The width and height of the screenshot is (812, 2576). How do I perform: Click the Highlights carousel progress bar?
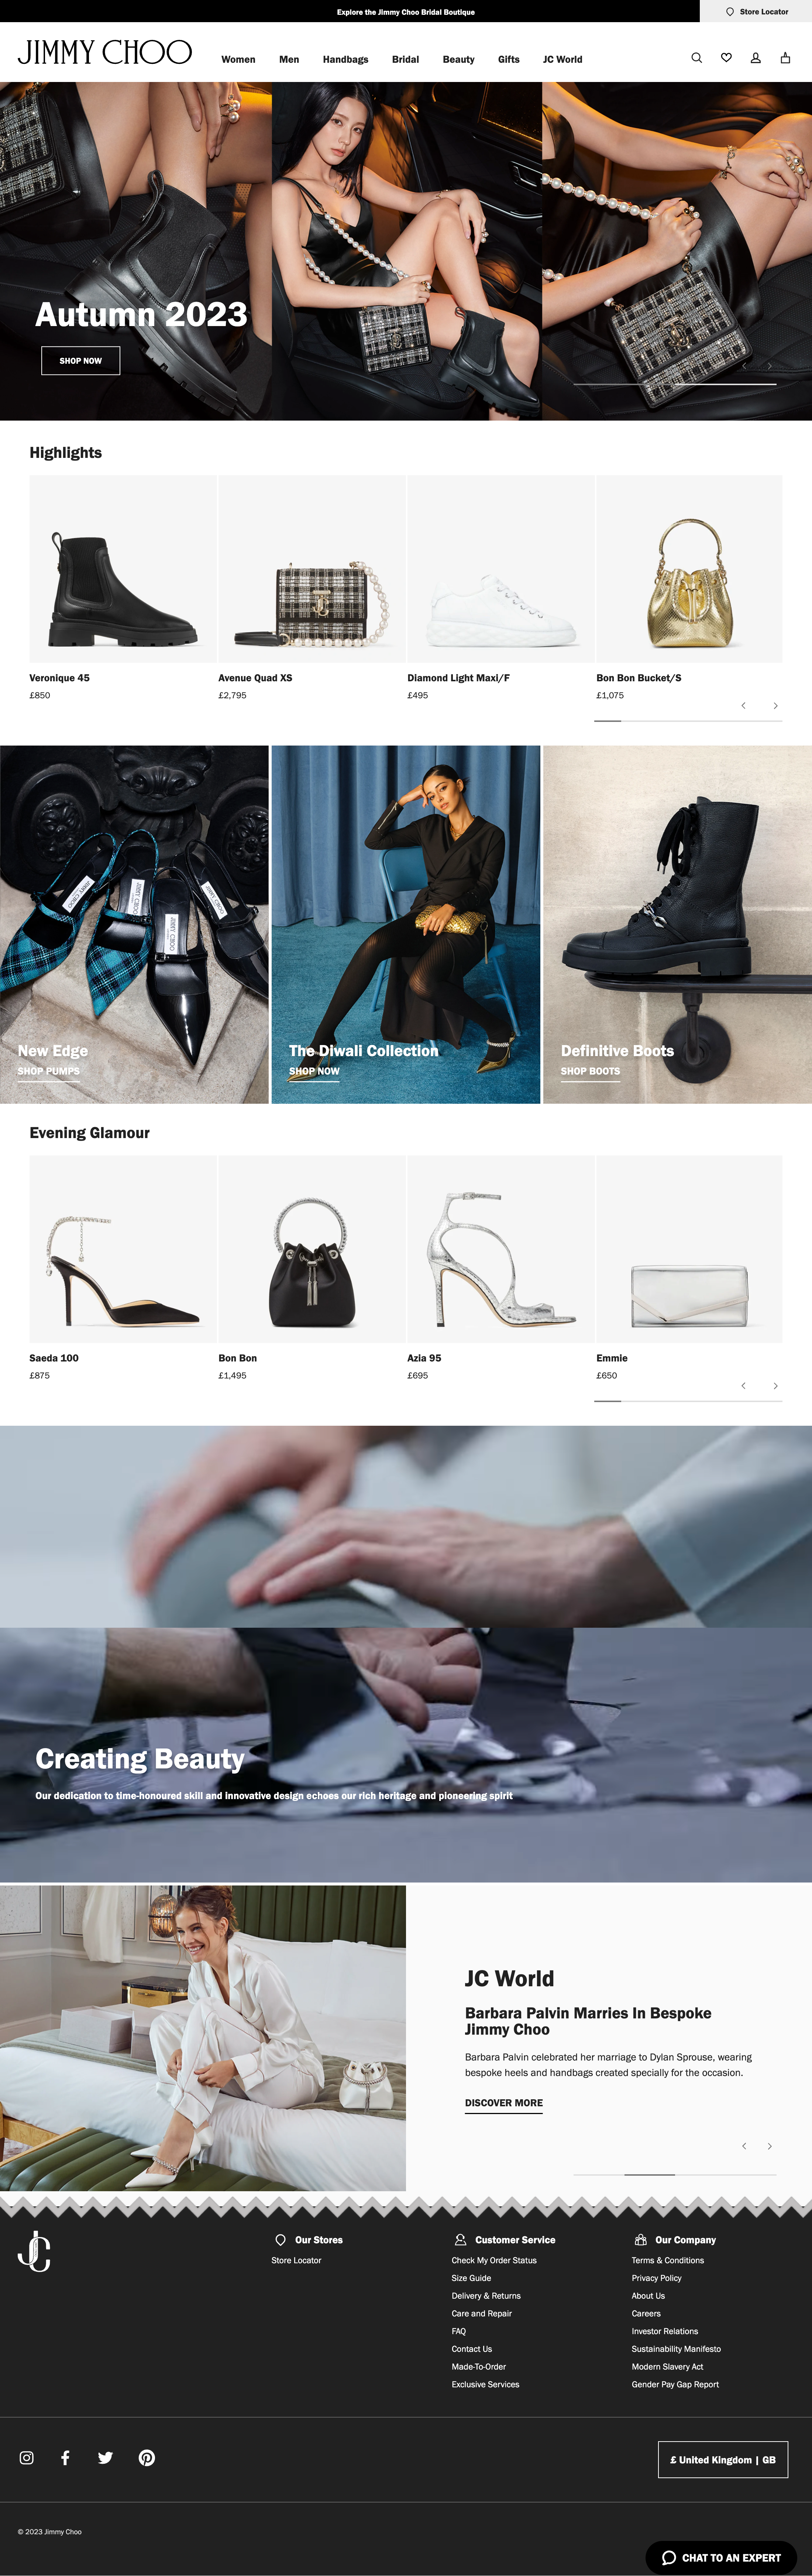688,721
